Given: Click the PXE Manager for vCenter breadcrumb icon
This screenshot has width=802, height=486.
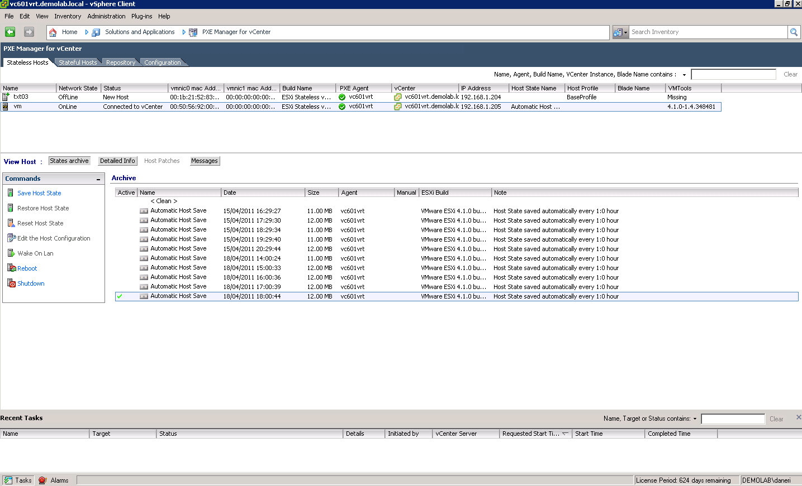Looking at the screenshot, I should tap(193, 32).
